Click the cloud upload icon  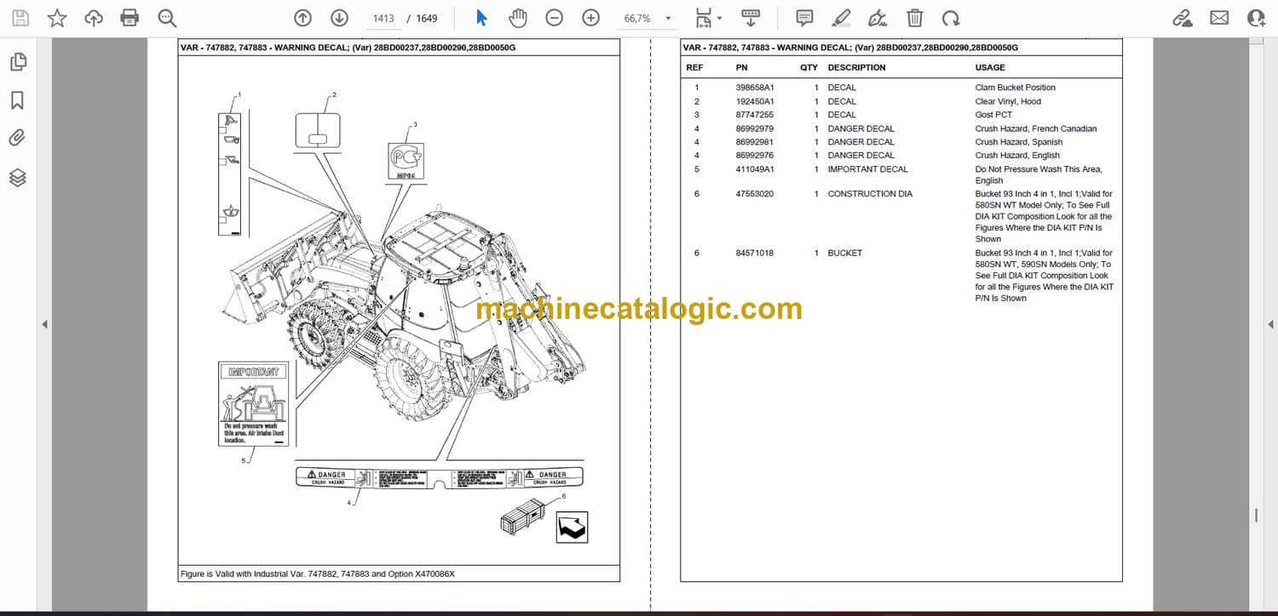(x=94, y=18)
